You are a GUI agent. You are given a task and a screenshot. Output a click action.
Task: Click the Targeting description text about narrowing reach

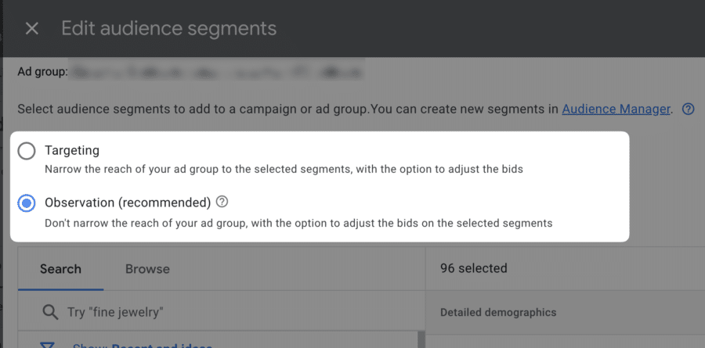pyautogui.click(x=284, y=170)
